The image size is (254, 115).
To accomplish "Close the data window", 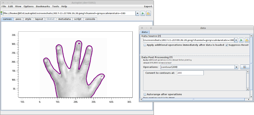I will [142, 28].
